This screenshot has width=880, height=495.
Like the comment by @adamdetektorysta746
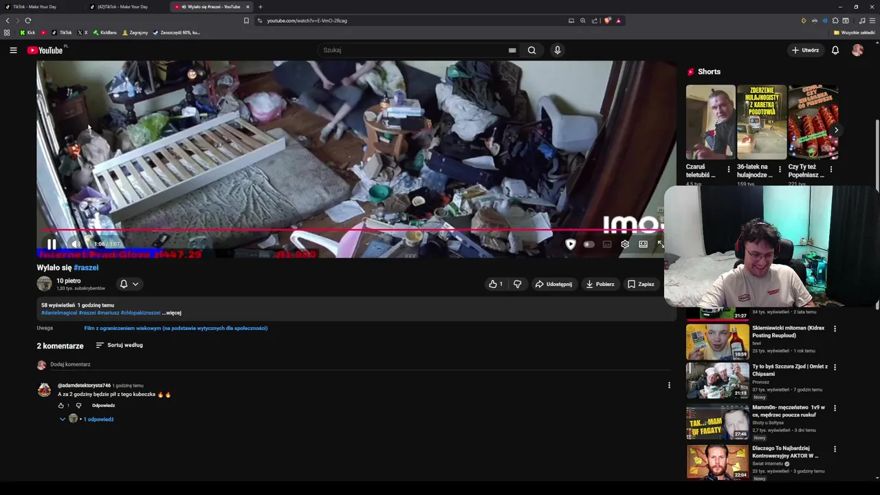(60, 406)
